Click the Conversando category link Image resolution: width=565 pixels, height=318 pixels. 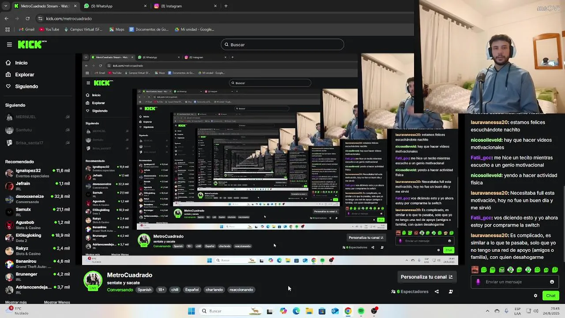tap(120, 290)
